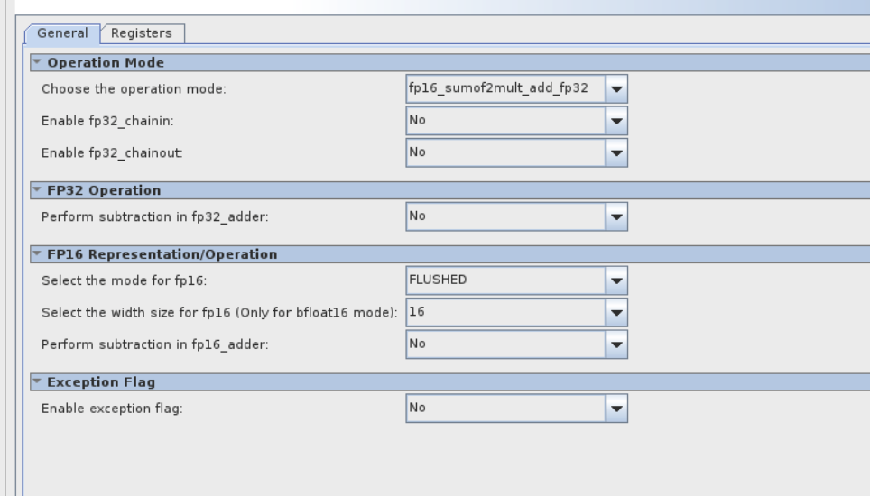The image size is (870, 496).
Task: Click the fp16_sumof2mult_add_fp32 operation mode field
Action: pyautogui.click(x=504, y=89)
